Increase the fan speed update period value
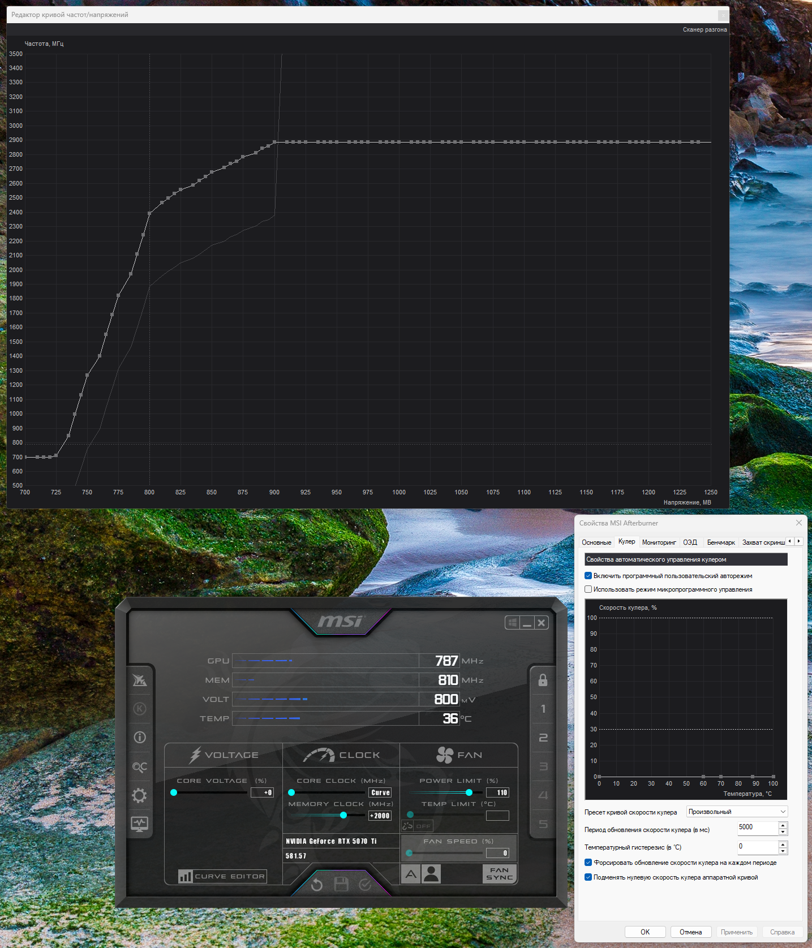The image size is (812, 948). 783,825
